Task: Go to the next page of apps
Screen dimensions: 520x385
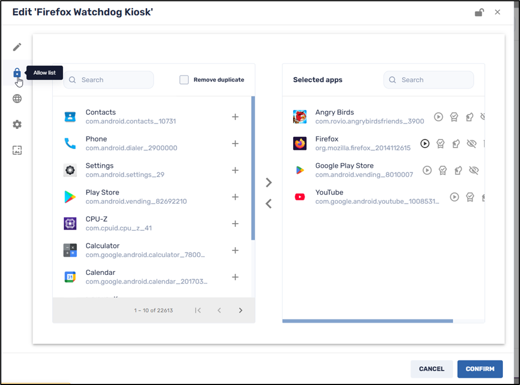Action: (x=241, y=310)
